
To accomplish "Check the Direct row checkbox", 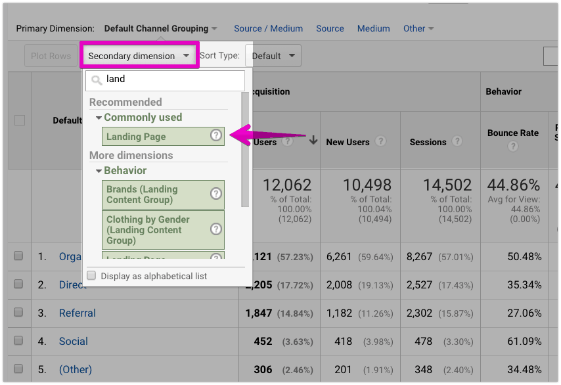I will 18,284.
